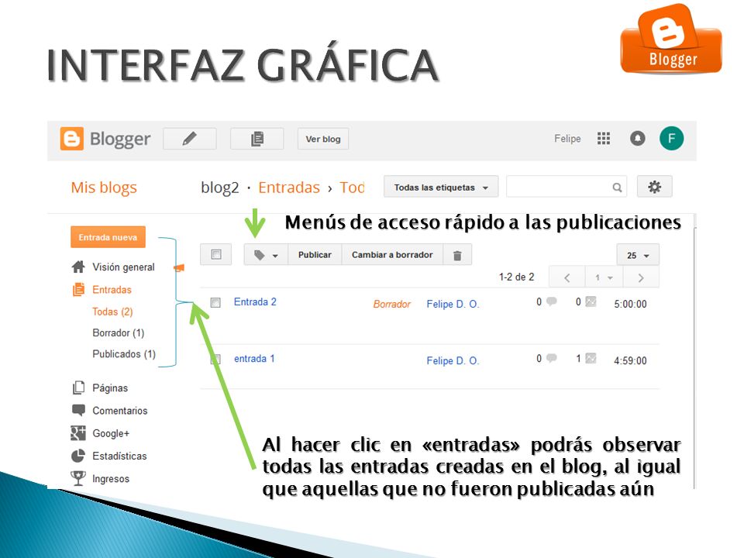
Task: Click the magnifier search icon
Action: tap(617, 188)
